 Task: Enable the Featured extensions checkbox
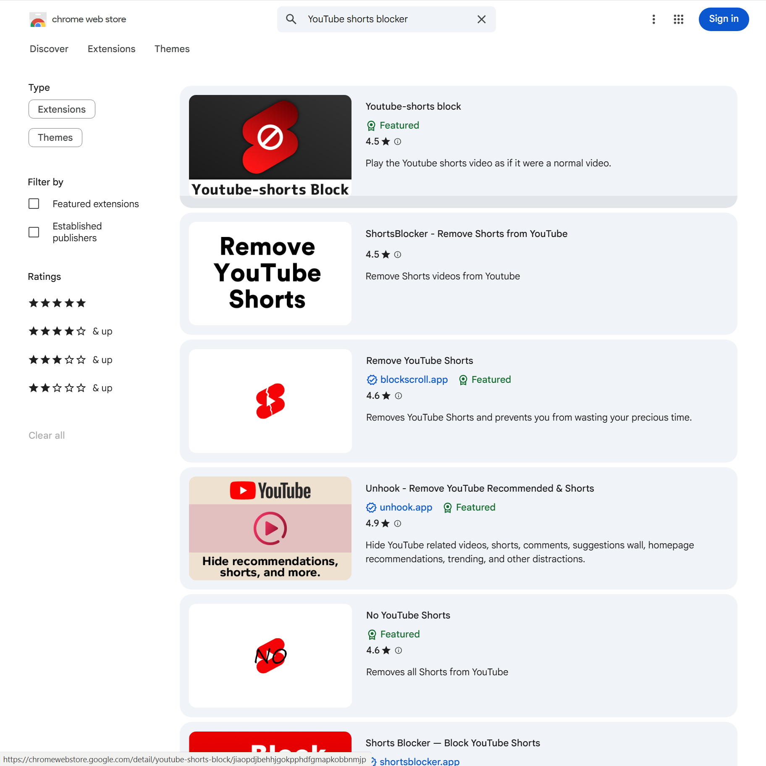[x=34, y=204]
